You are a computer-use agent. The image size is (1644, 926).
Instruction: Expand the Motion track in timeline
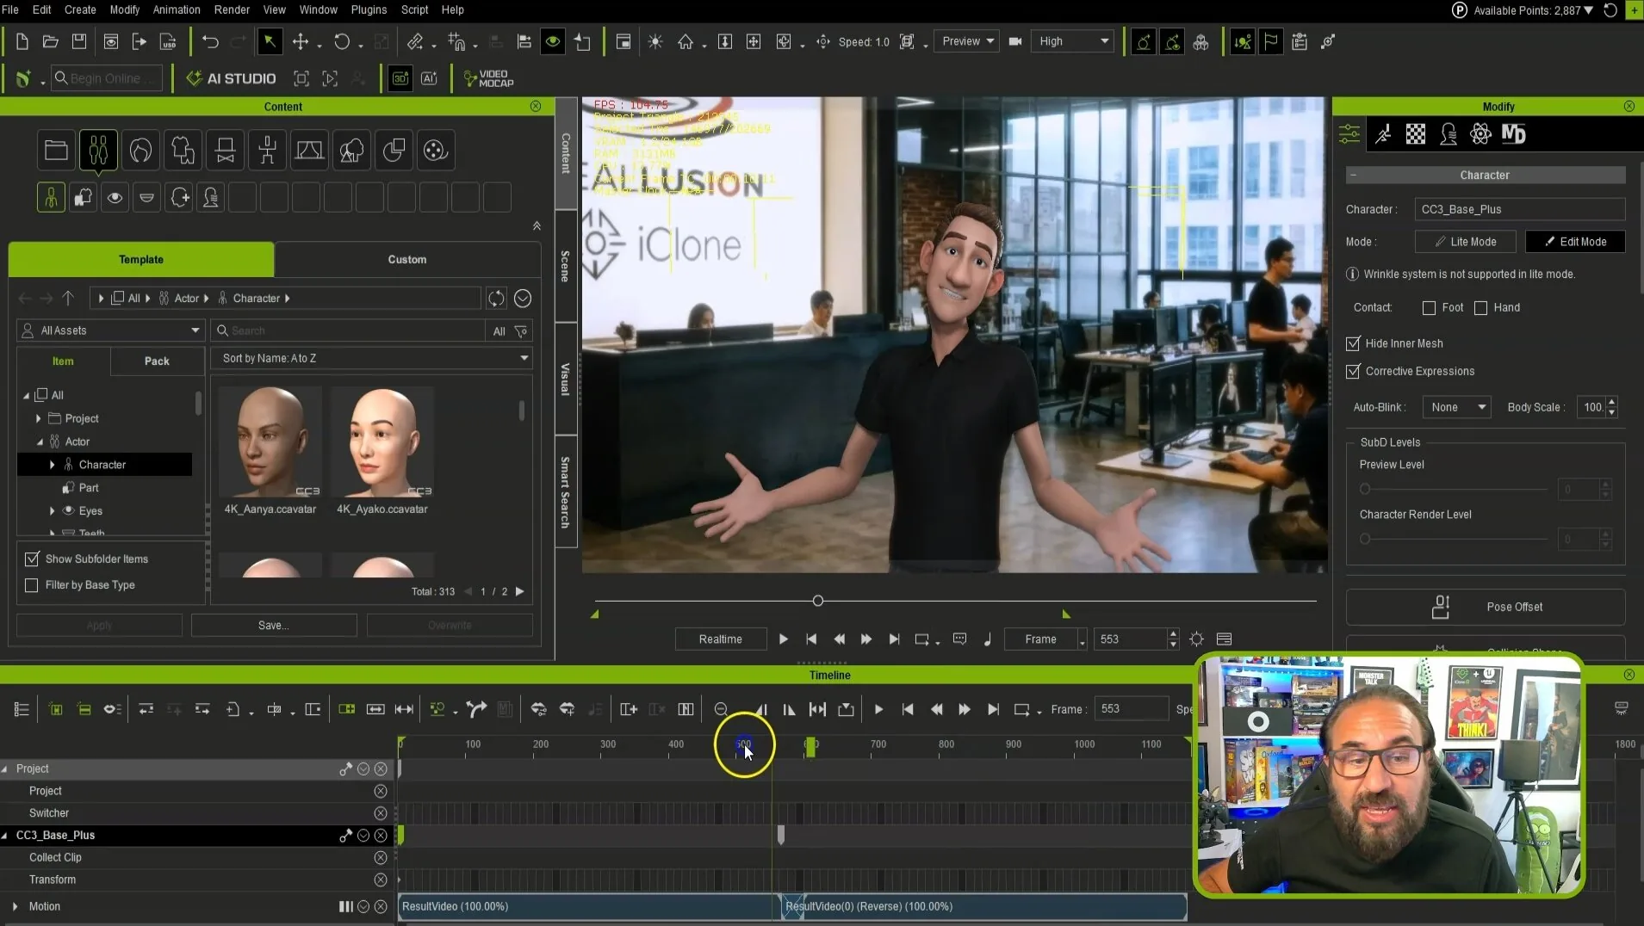15,907
